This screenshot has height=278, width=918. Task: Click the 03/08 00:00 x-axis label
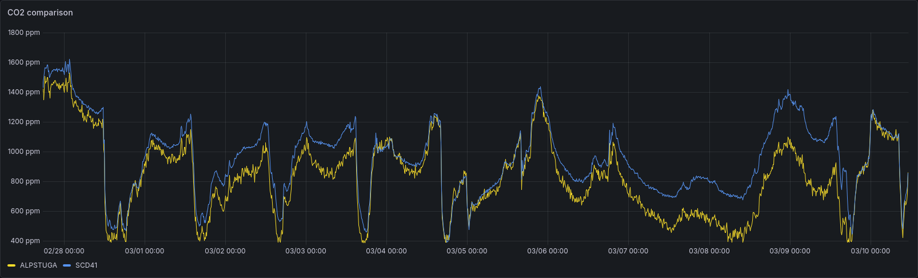tap(709, 251)
